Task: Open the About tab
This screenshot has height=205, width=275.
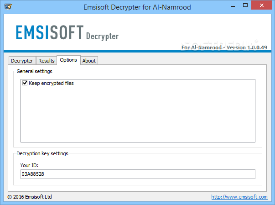Action: [89, 61]
